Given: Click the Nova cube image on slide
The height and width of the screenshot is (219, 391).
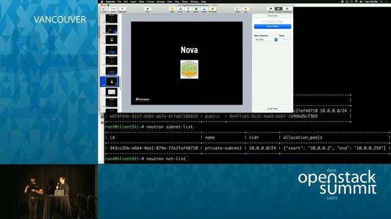Looking at the screenshot, I should 189,69.
